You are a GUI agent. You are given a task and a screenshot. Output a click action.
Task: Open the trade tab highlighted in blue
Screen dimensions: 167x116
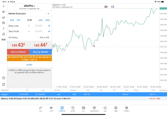click(62, 109)
